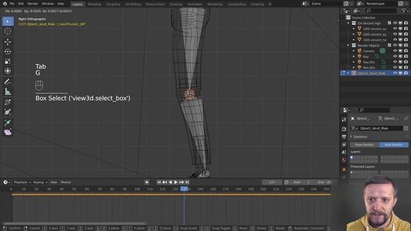Image resolution: width=411 pixels, height=231 pixels.
Task: Select the Measure tool
Action: (8, 92)
